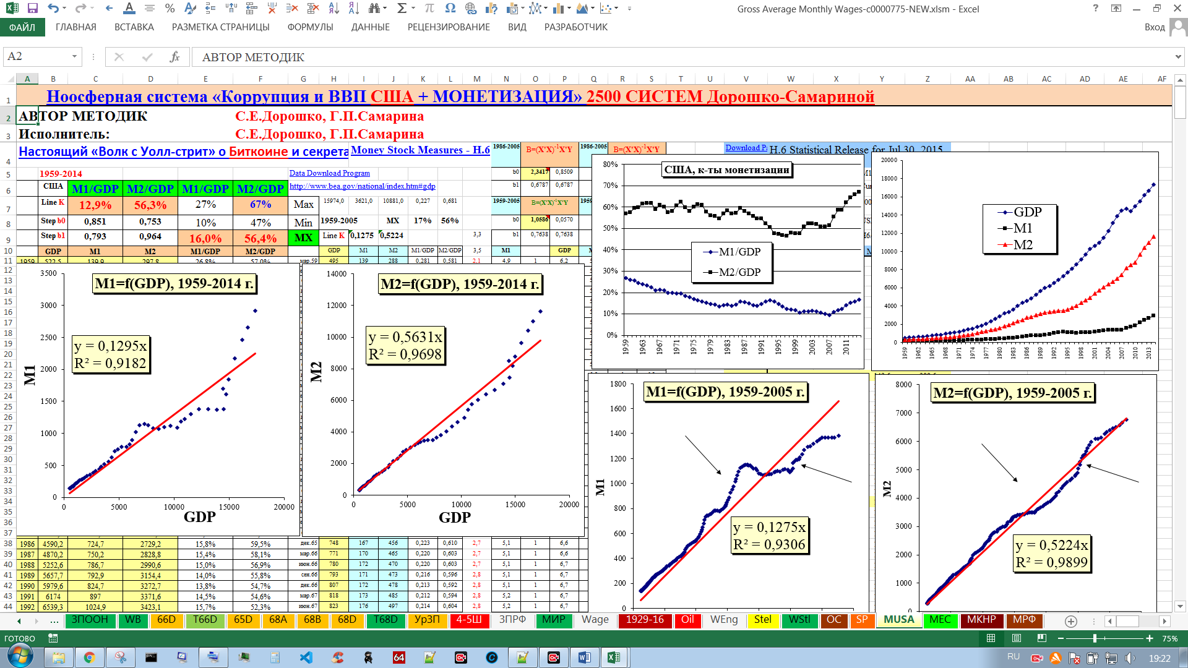
Task: Open the Name Box dropdown arrow
Action: pos(74,57)
